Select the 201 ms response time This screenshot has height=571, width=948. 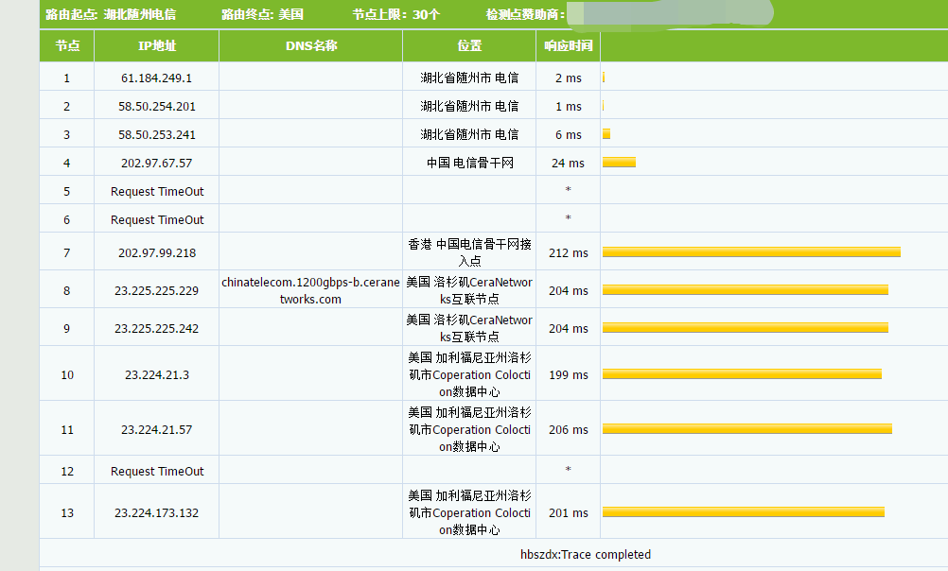(569, 513)
